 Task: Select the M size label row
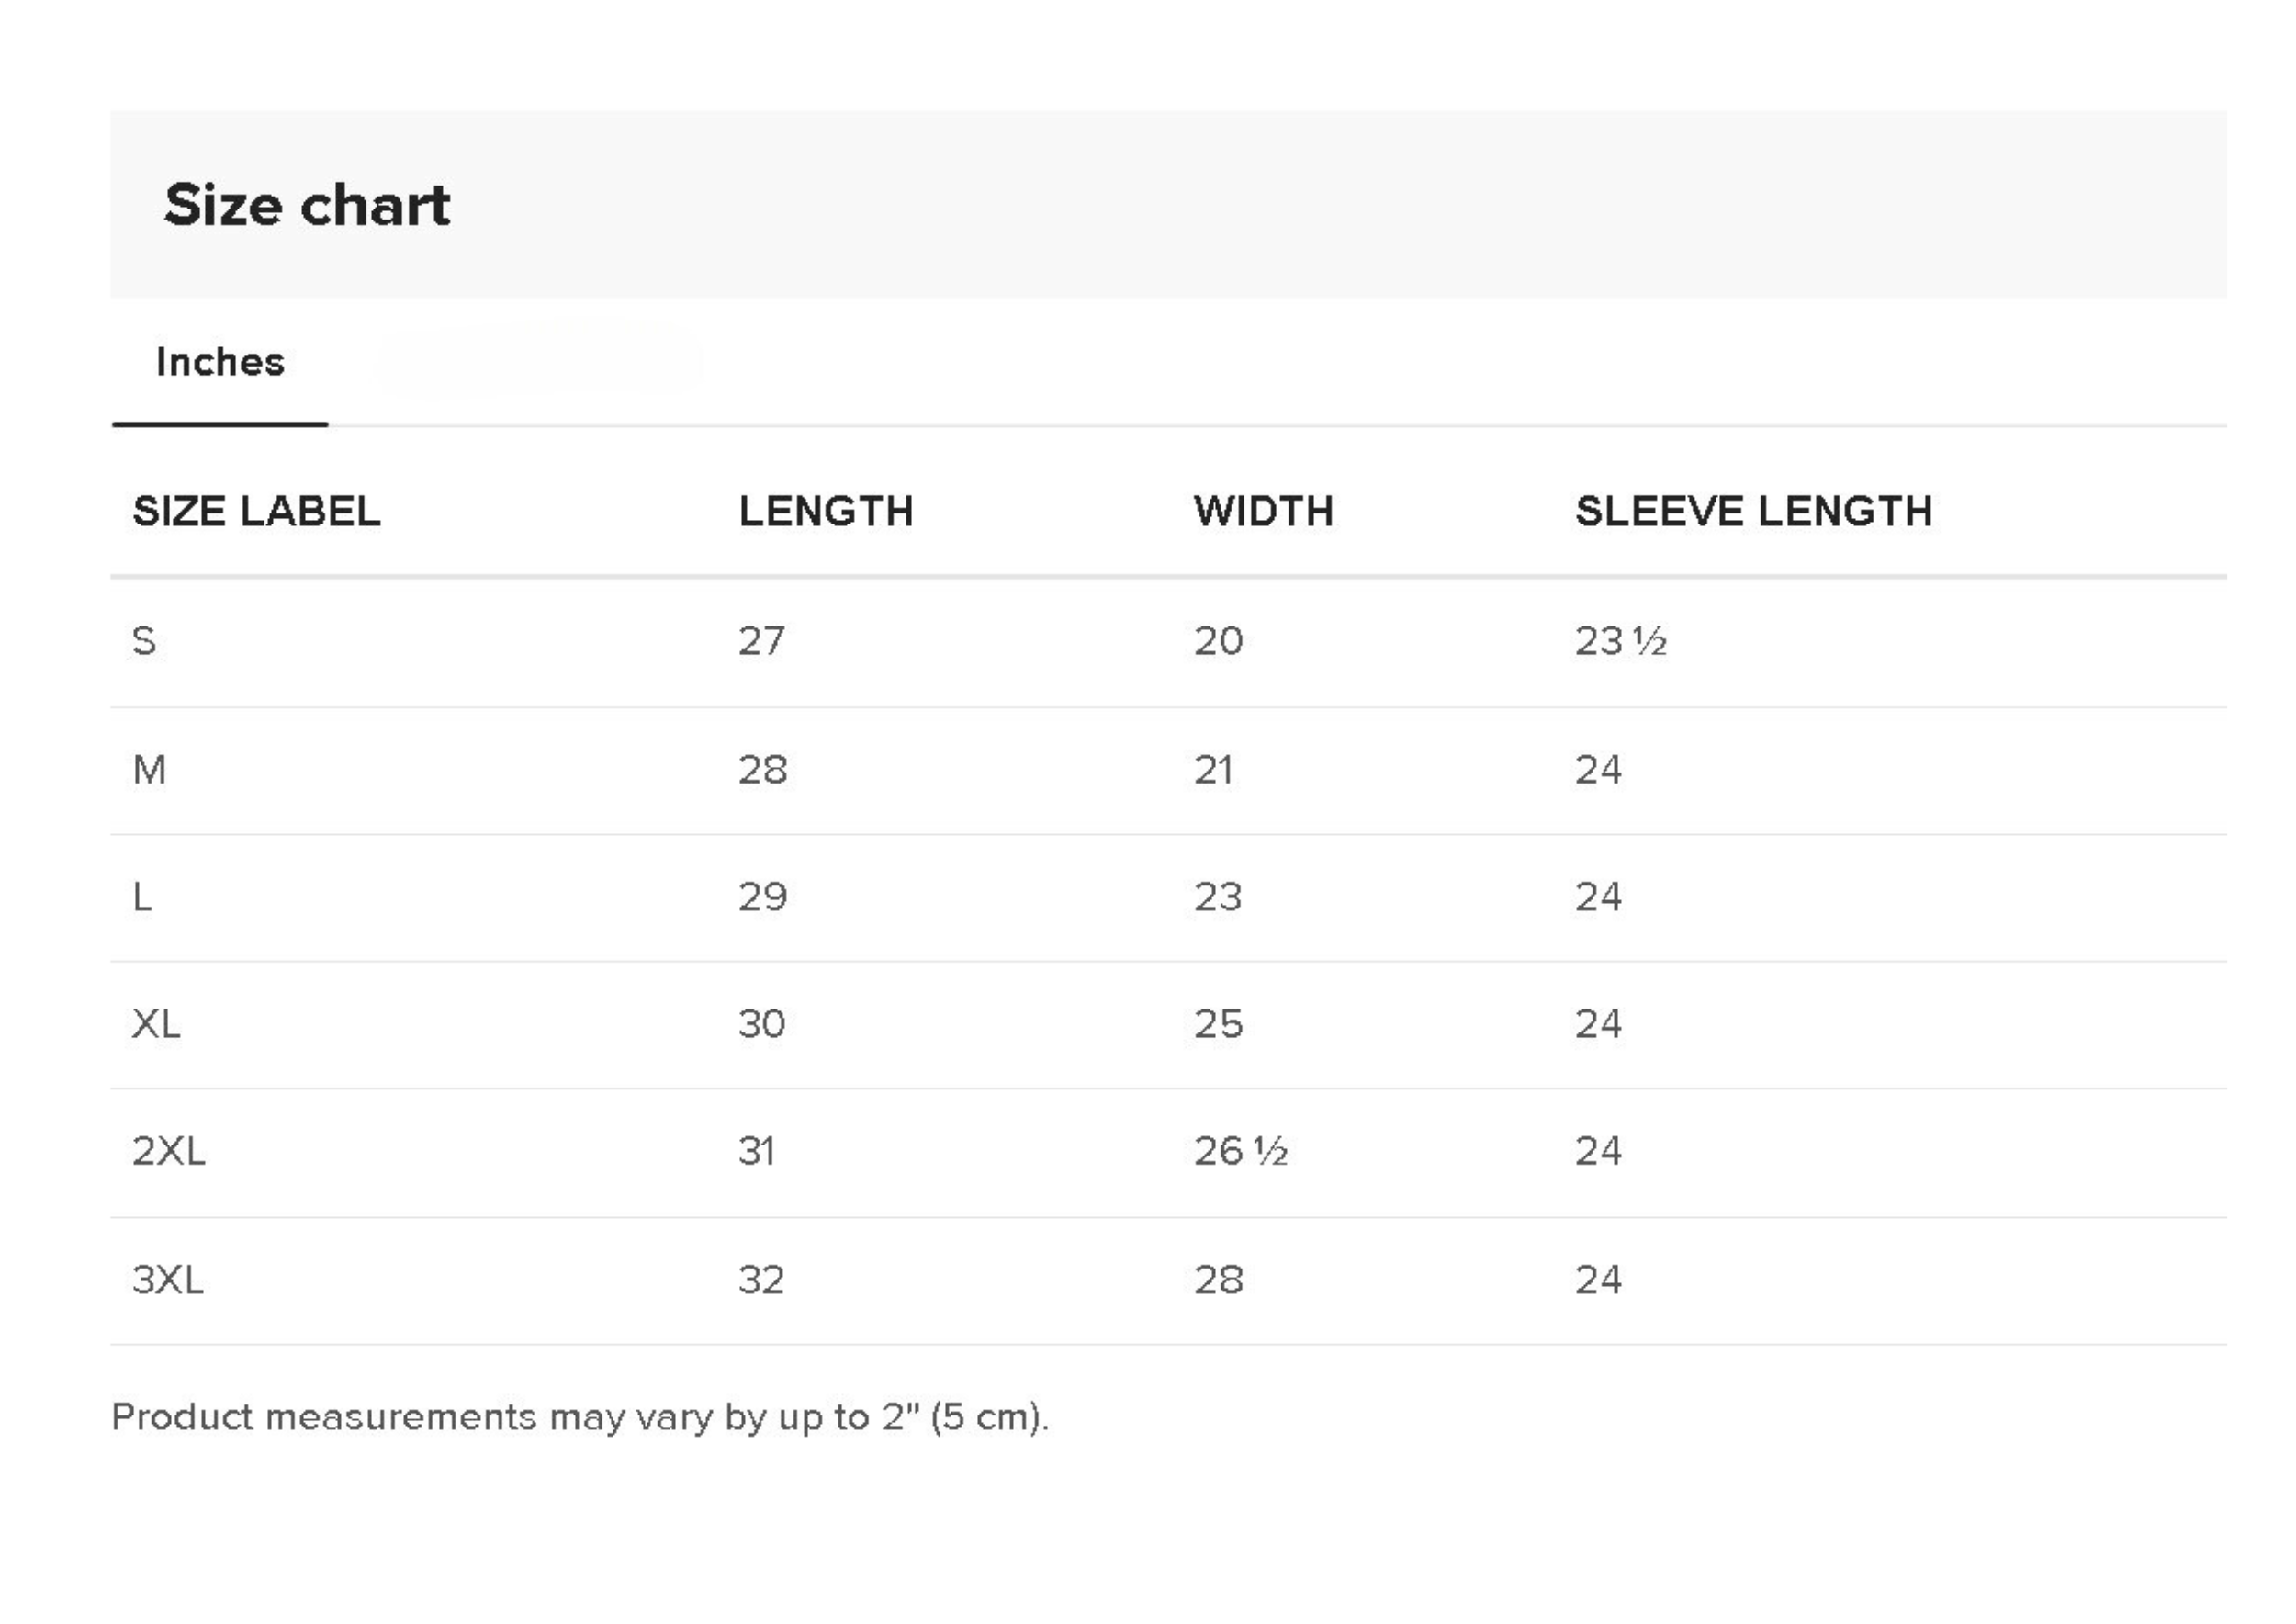tap(149, 770)
